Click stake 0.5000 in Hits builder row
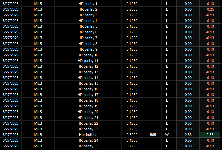The height and width of the screenshot is (150, 222). click(x=132, y=135)
